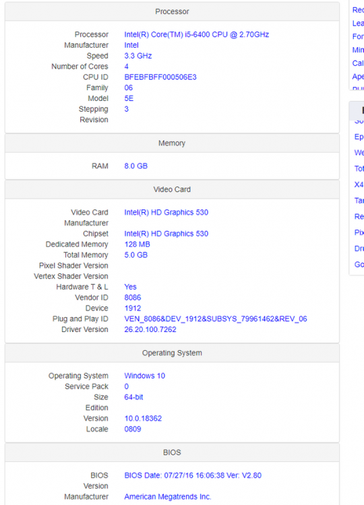This screenshot has height=505, width=364.
Task: Select the Device value 1912
Action: click(133, 308)
